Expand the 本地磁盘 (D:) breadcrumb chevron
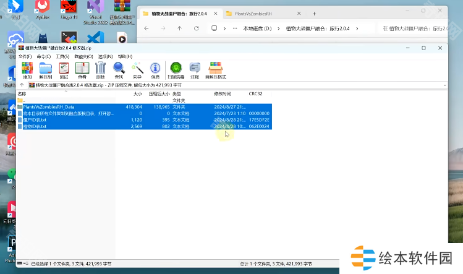Image resolution: width=463 pixels, height=274 pixels. tap(278, 28)
